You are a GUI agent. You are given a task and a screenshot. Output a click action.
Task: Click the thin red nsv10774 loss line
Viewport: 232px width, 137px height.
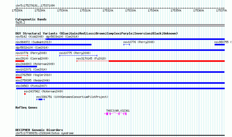pyautogui.click(x=22, y=56)
